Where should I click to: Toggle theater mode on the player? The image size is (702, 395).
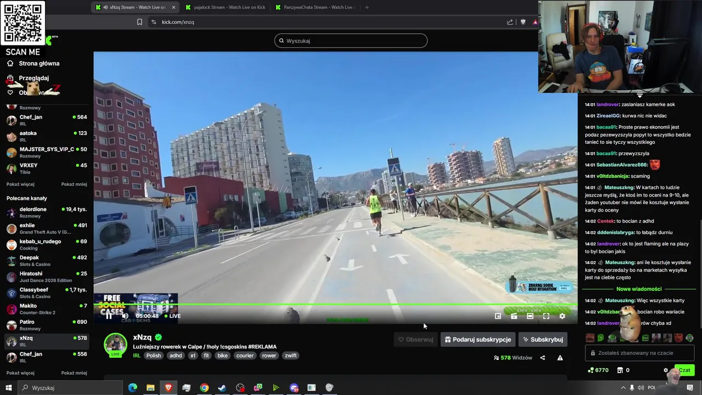coord(530,316)
